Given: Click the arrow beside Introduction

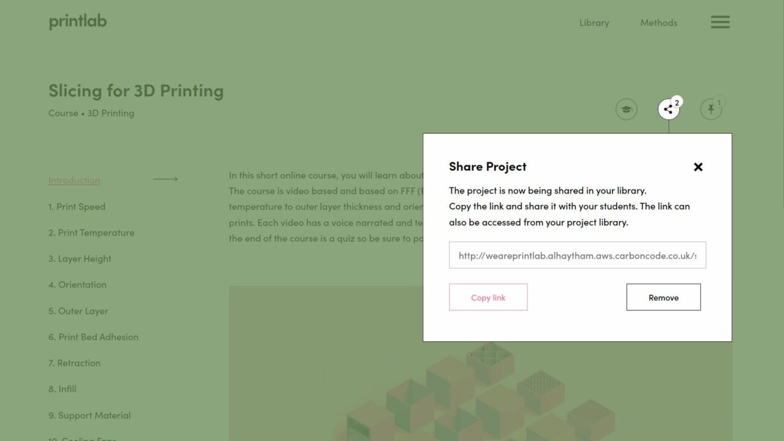Looking at the screenshot, I should coord(165,179).
